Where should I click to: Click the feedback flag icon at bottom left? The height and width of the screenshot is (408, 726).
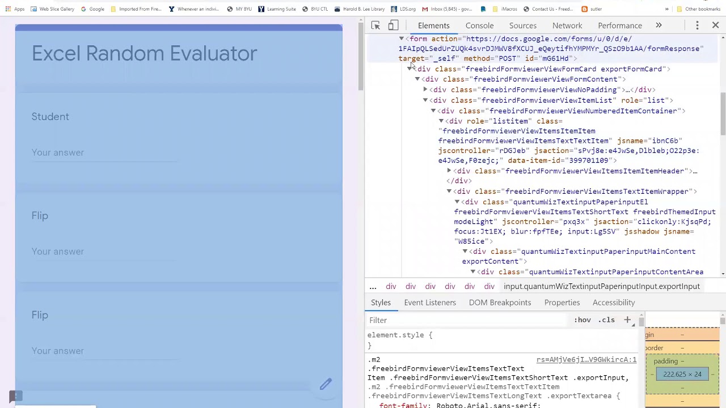pyautogui.click(x=16, y=396)
